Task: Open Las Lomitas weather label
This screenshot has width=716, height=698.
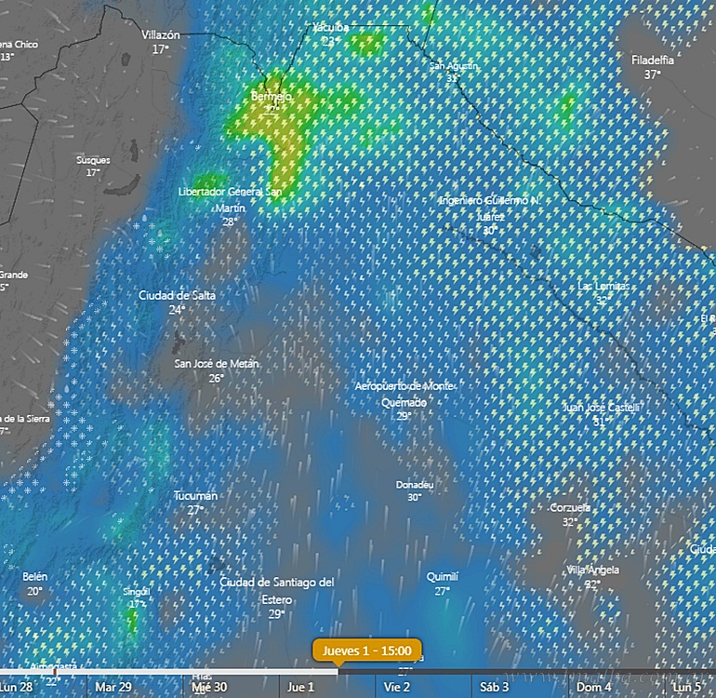Action: (x=603, y=286)
